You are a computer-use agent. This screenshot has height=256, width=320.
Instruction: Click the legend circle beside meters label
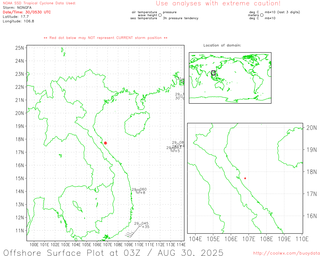click(x=262, y=15)
